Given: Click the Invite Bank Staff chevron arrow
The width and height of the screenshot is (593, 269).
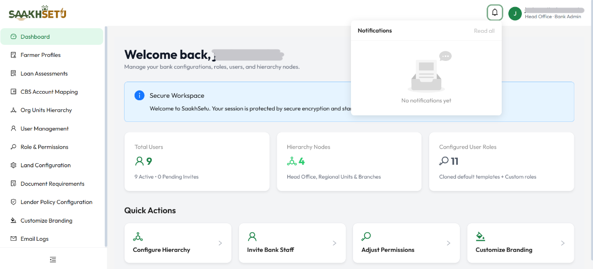Looking at the screenshot, I should tap(334, 243).
